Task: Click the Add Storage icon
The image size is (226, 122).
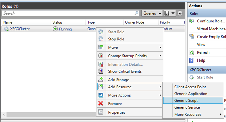Action: tap(101, 79)
